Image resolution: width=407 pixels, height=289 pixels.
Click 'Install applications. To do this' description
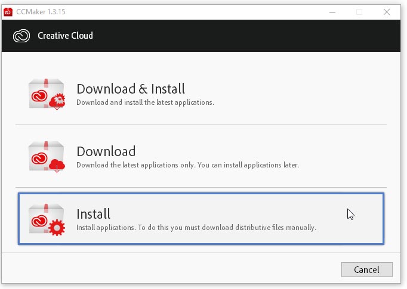196,228
